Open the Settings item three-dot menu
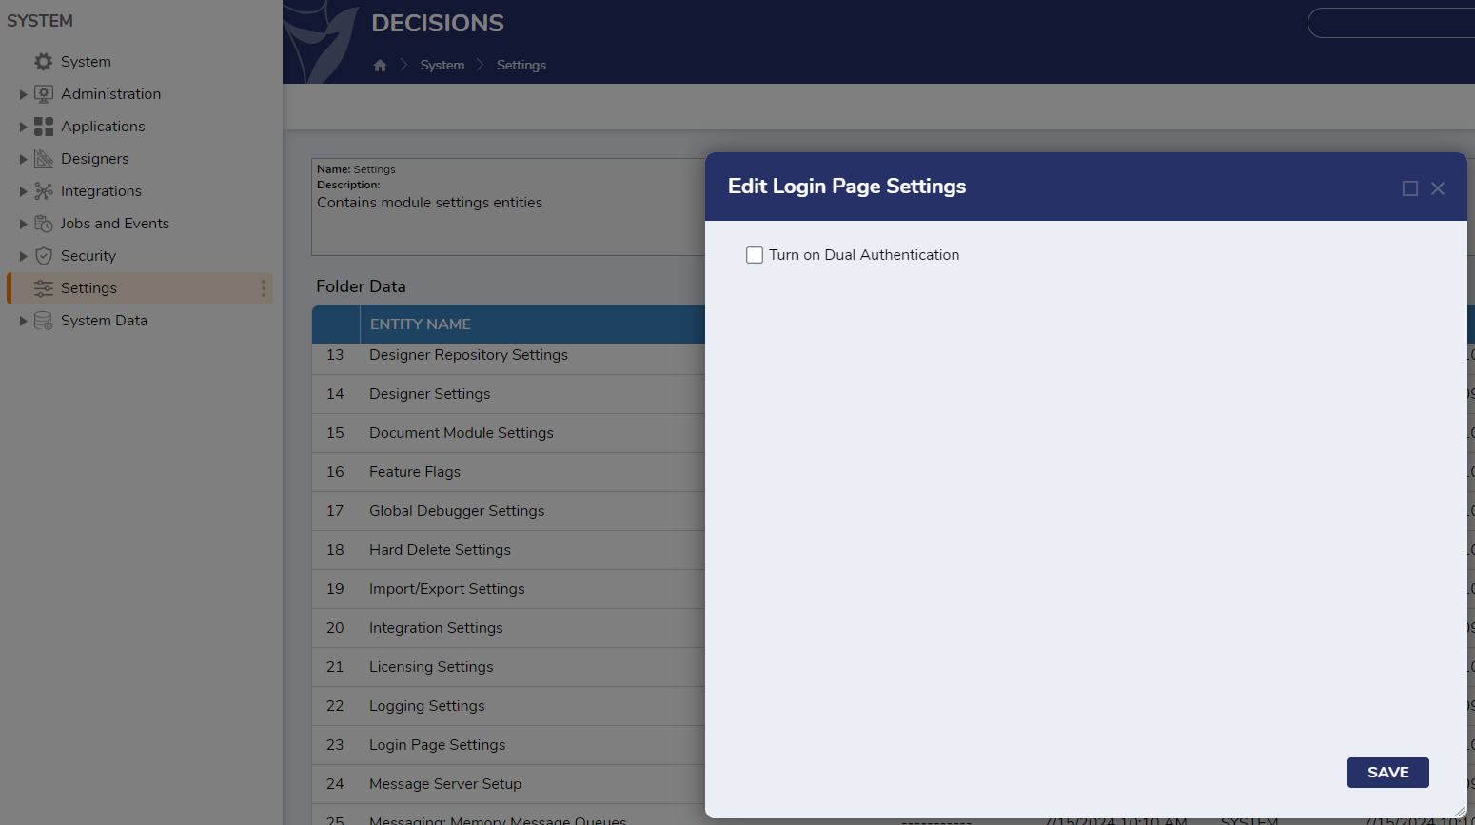The width and height of the screenshot is (1475, 825). (x=264, y=288)
